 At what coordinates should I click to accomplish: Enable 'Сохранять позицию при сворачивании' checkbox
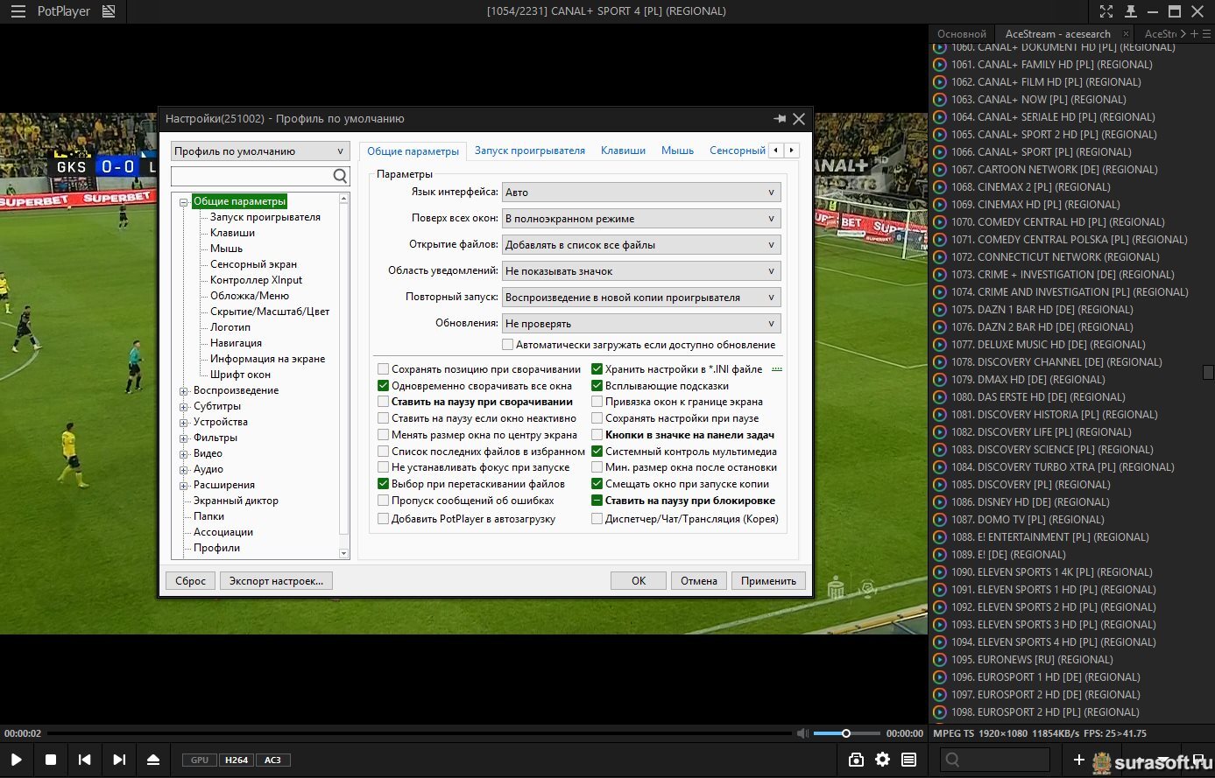click(x=383, y=369)
